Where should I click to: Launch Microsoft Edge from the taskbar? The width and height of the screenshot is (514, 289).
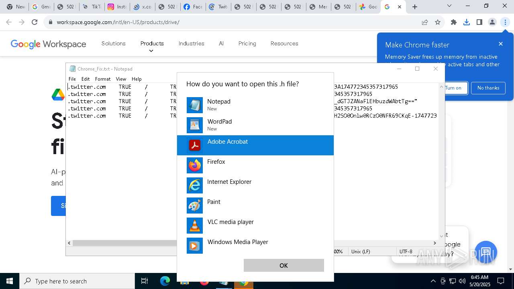[x=165, y=281]
